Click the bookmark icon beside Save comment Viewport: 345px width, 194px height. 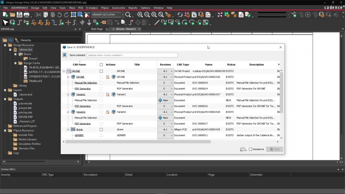65,55
